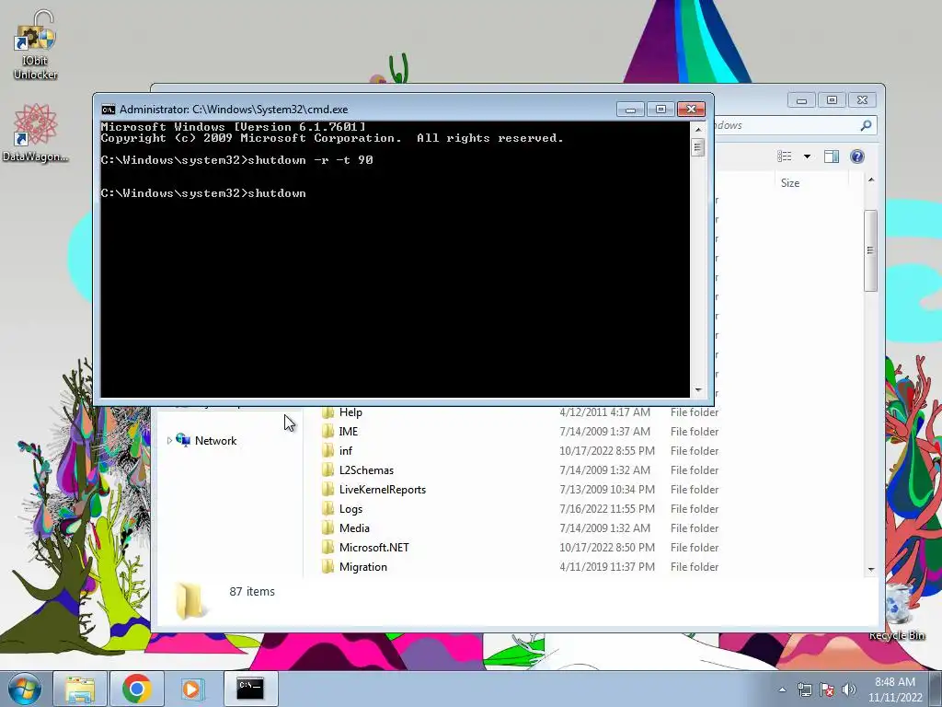
Task: Click the Help folder icon
Action: (x=327, y=412)
